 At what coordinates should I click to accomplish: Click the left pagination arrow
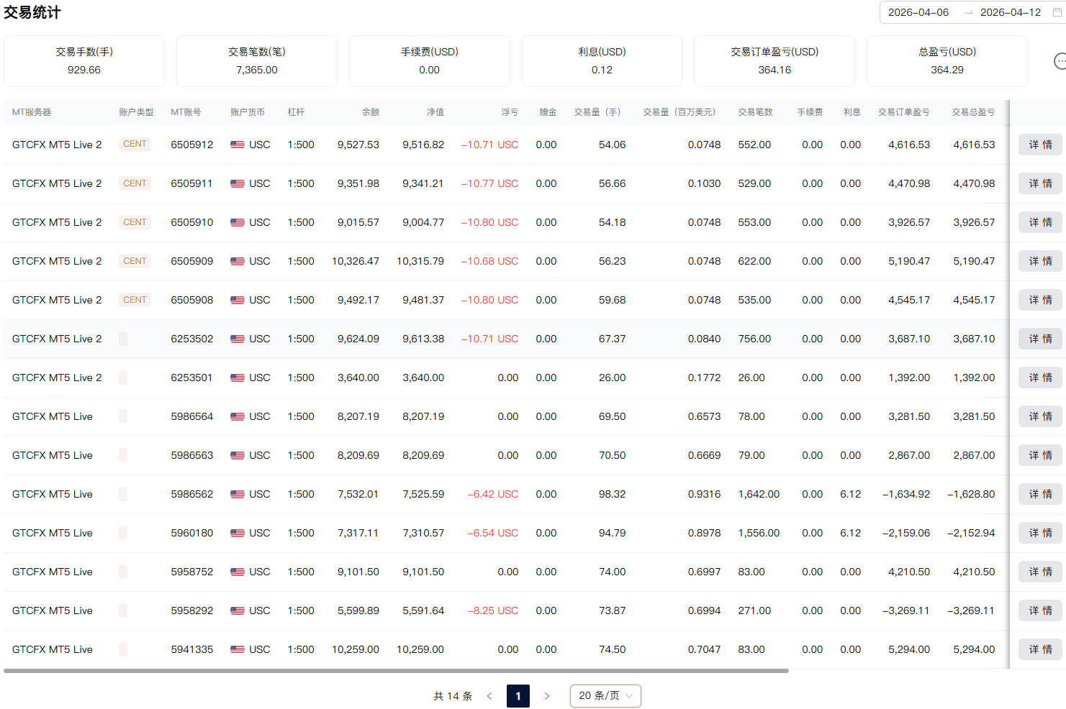click(489, 696)
